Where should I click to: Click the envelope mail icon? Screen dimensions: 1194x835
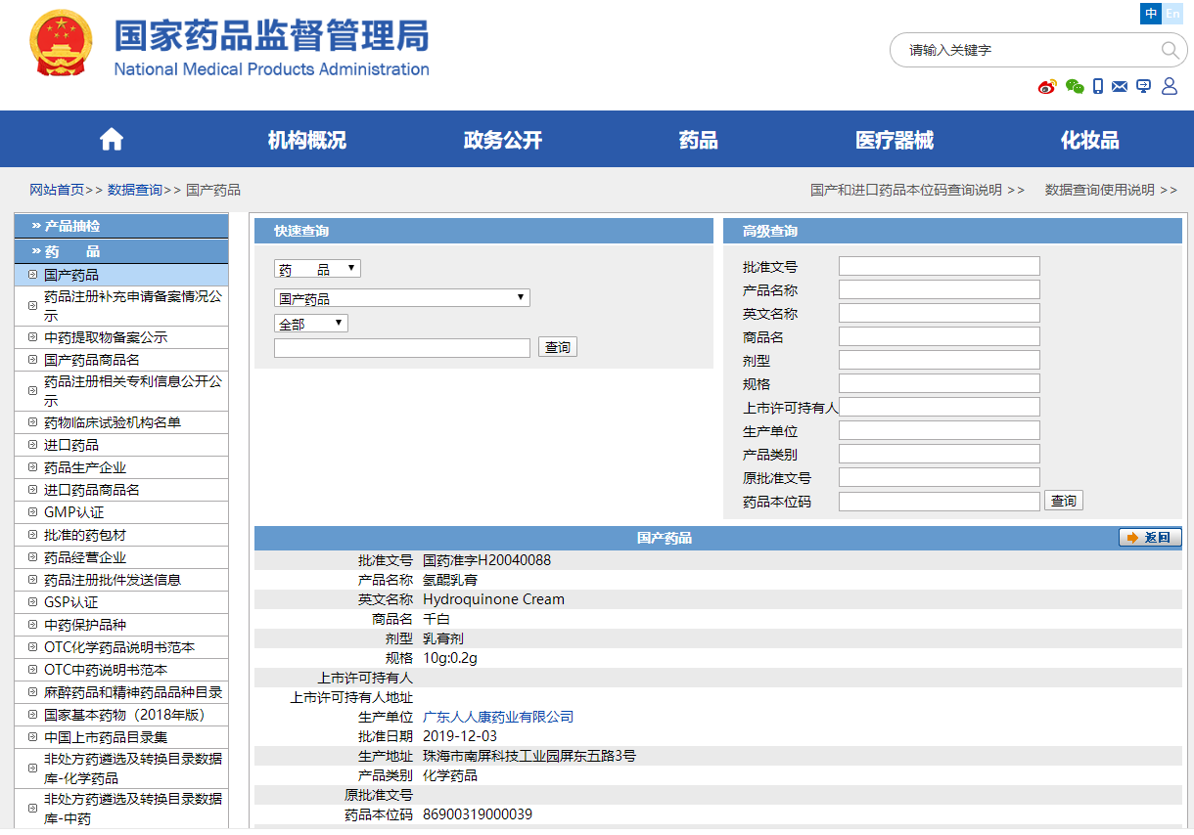click(1120, 87)
